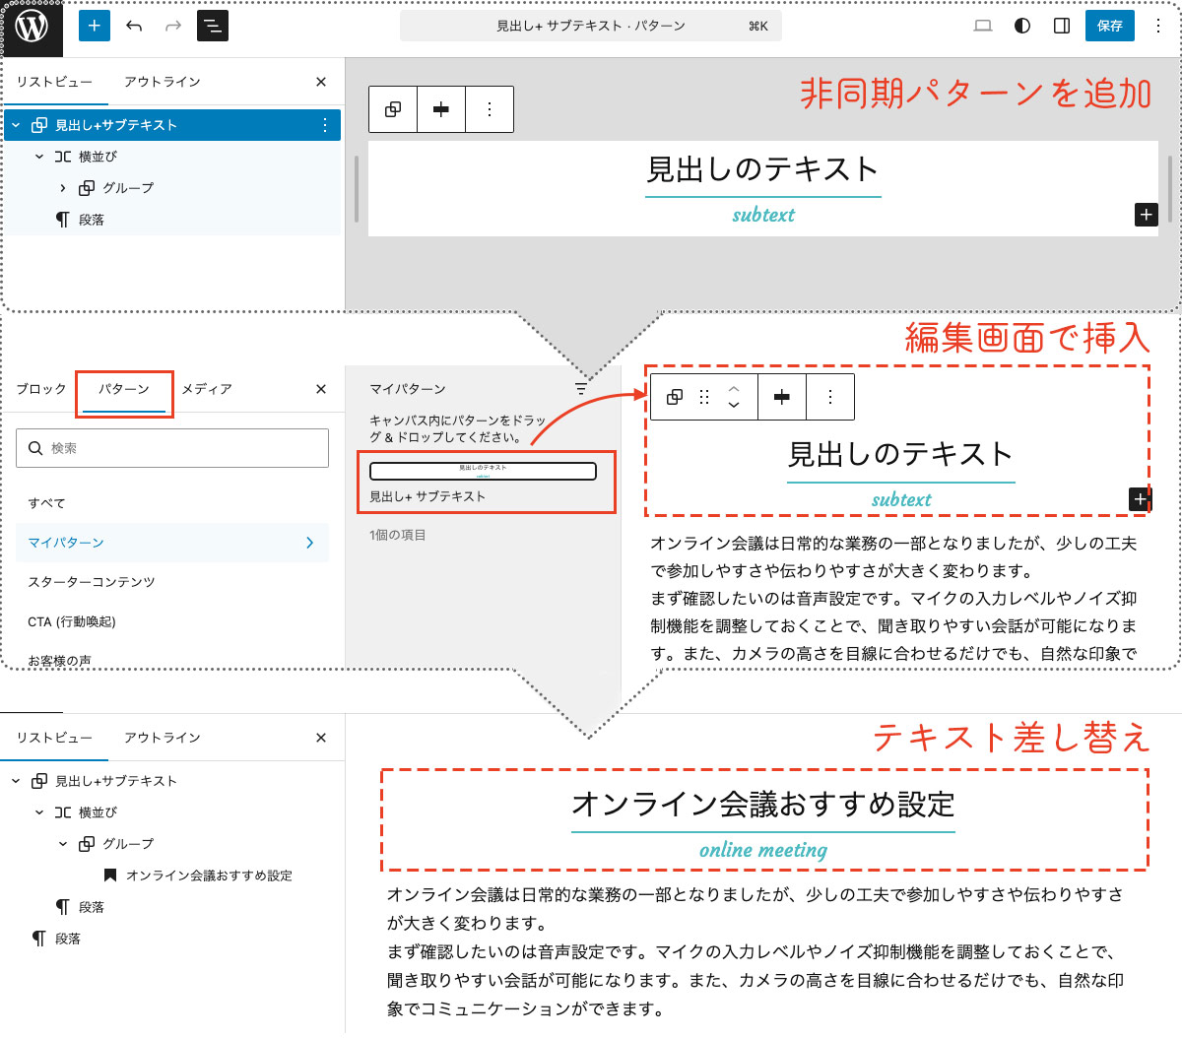Toggle the settings sidebar panel

tap(1062, 26)
